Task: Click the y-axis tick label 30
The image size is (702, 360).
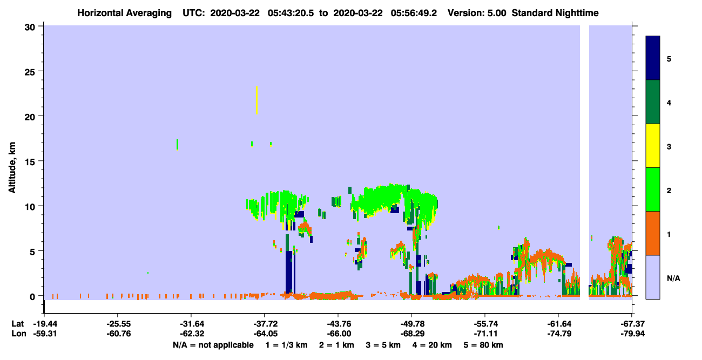Action: point(31,26)
